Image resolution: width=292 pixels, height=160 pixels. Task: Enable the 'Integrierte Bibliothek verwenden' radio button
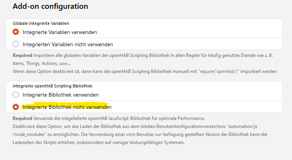pos(16,95)
